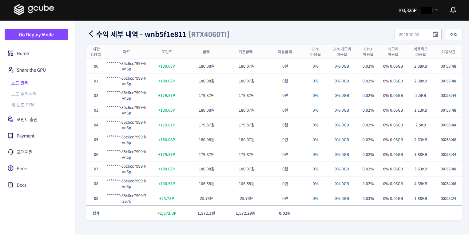Click the 고객지원 headset icon

point(11,152)
